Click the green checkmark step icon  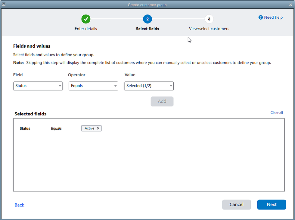coord(86,19)
